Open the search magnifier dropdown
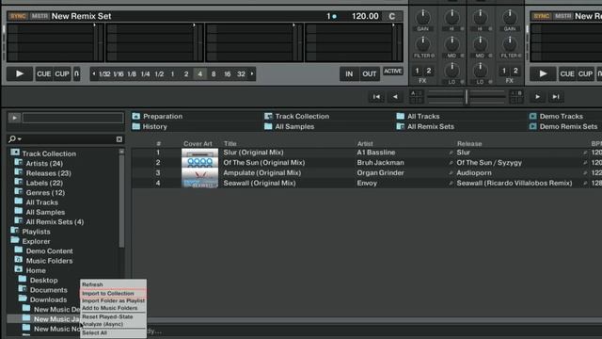The width and height of the screenshot is (602, 339). pos(15,138)
